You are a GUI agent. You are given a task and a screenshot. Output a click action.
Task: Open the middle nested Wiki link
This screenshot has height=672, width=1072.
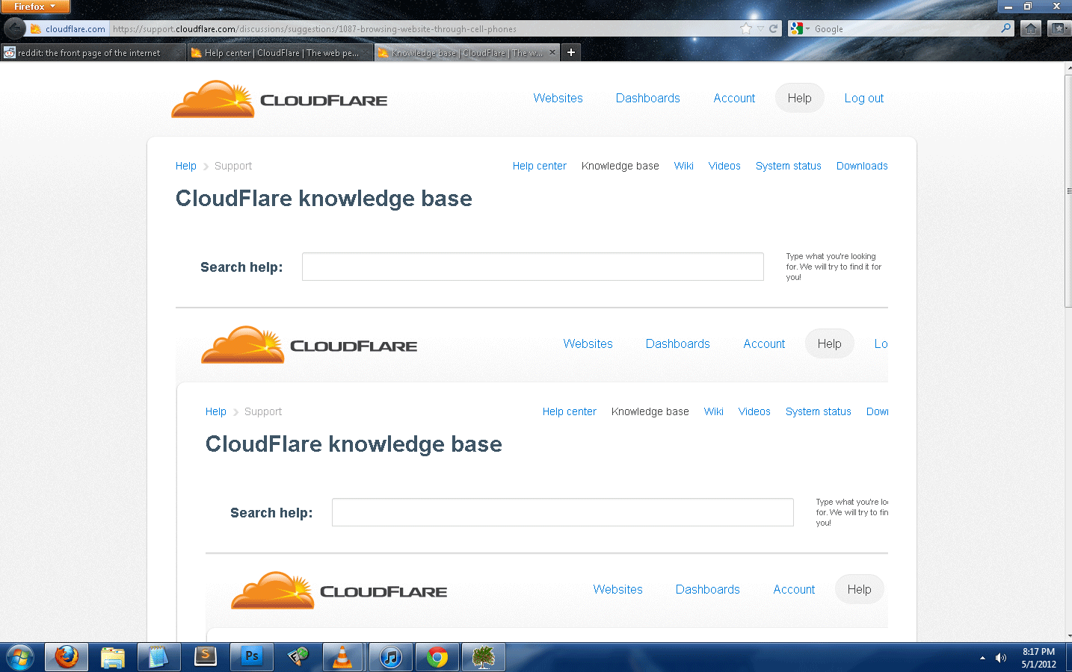[714, 411]
